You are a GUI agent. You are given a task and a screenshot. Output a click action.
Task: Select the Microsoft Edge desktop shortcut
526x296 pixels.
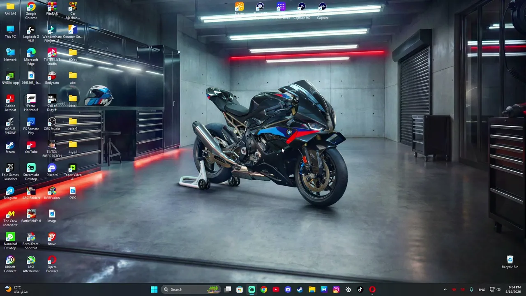click(31, 57)
